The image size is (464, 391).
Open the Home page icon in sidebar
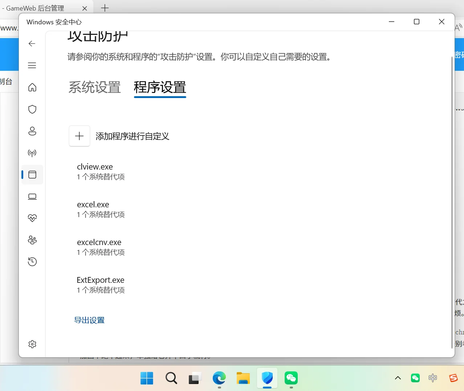coord(32,87)
